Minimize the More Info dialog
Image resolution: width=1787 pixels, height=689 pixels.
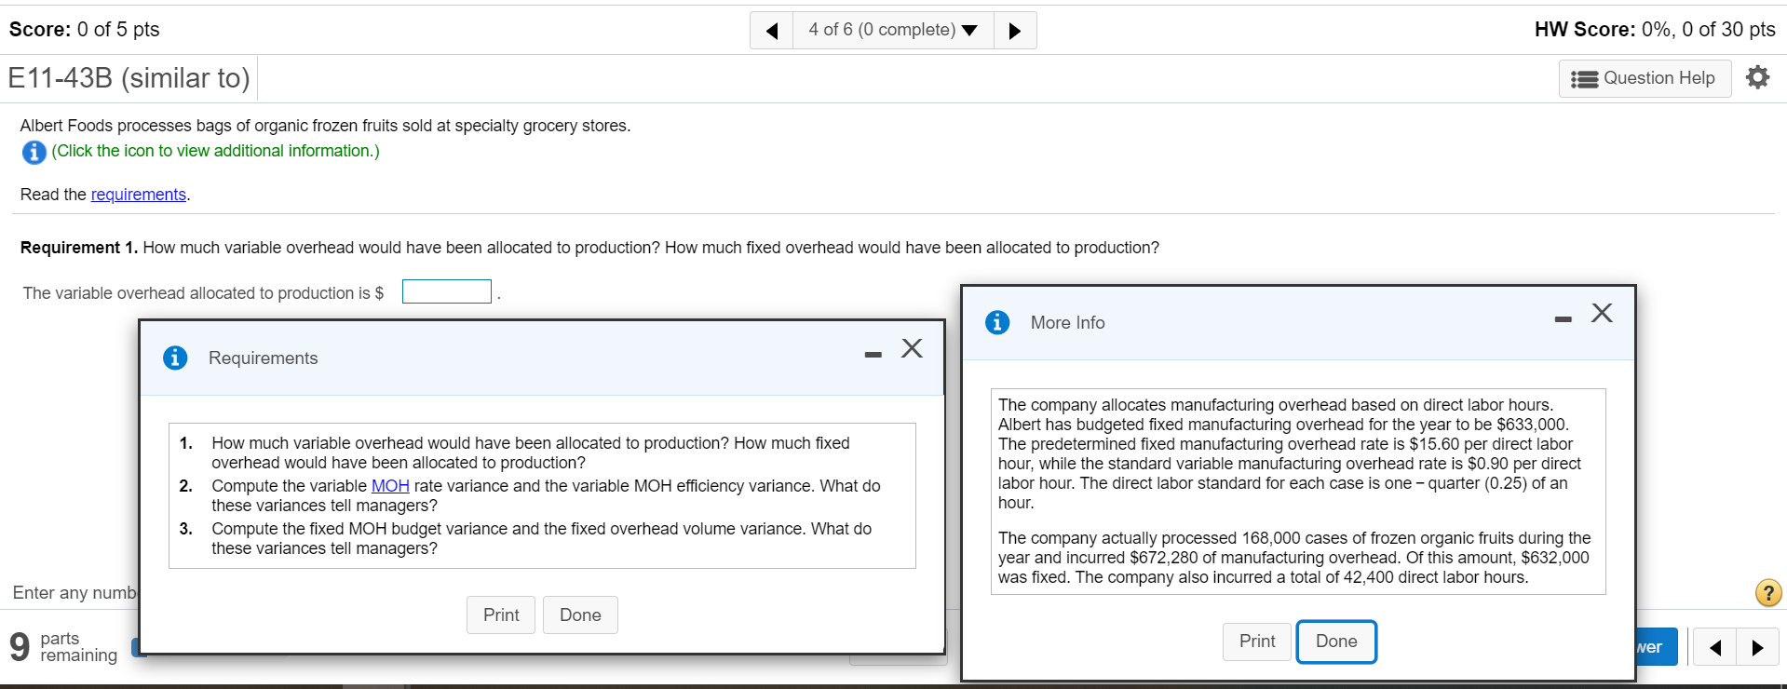point(1563,319)
